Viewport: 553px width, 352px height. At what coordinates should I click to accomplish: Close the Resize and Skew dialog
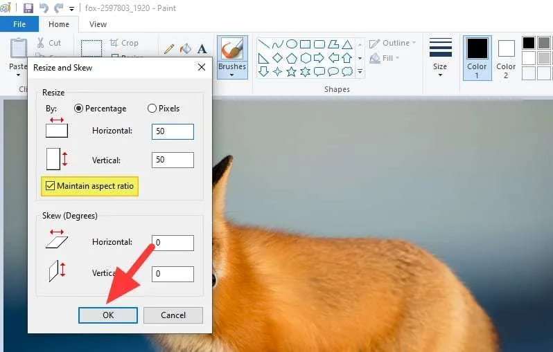coord(202,67)
